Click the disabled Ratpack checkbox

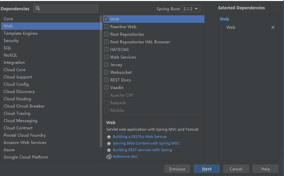(106, 103)
